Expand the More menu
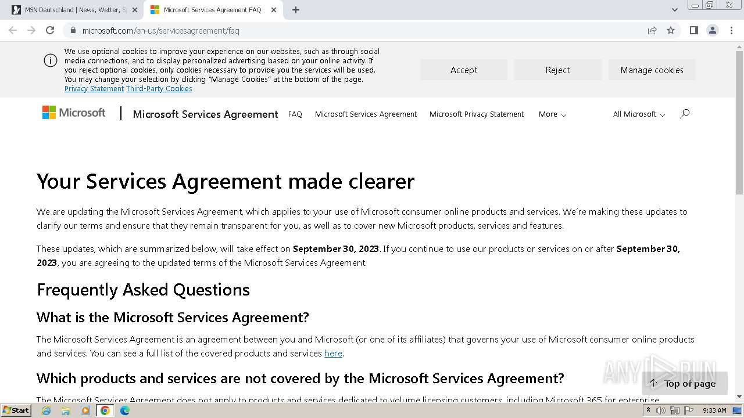 click(x=552, y=114)
